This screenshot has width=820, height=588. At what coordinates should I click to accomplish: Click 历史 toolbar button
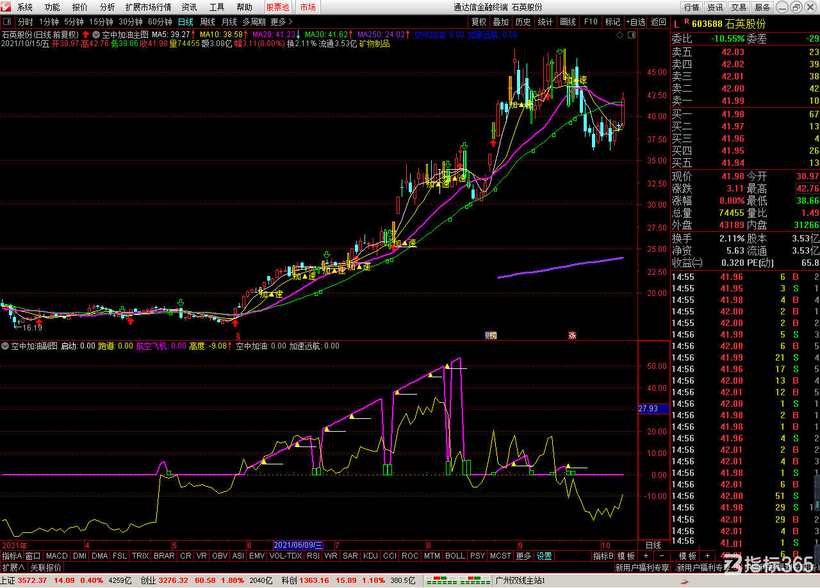[x=523, y=22]
